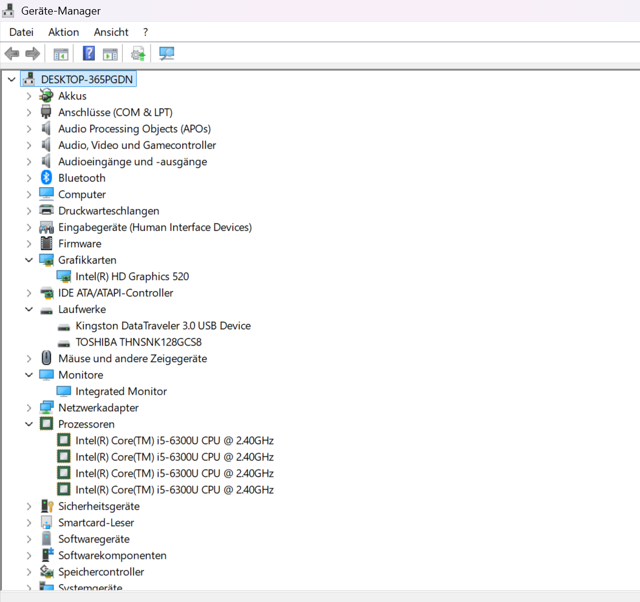Select the Monitore label
Screen dimensions: 640x602
coord(81,375)
